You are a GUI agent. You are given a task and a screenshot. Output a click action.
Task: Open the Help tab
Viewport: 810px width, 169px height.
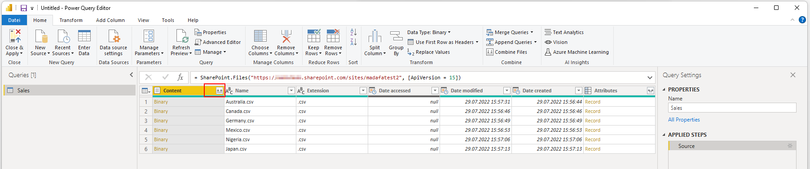click(193, 20)
